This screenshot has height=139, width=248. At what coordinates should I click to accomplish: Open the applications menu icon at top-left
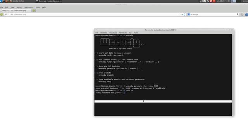(1, 1)
